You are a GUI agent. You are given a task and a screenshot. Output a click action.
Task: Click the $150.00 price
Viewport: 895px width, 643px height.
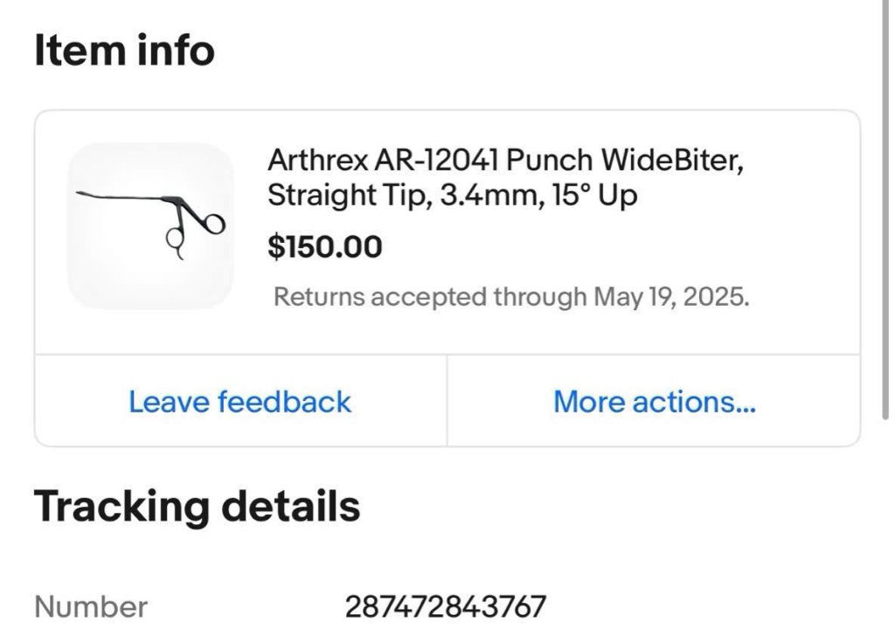(325, 247)
